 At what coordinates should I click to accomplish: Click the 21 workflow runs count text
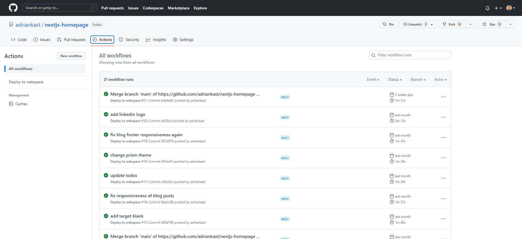click(119, 79)
